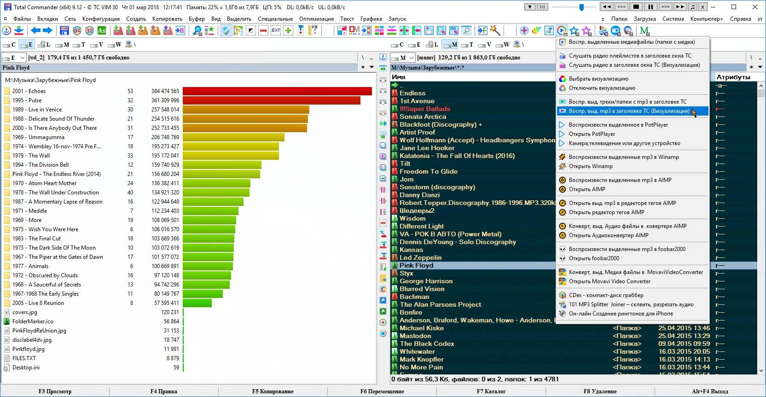The image size is (766, 397).
Task: Open the right panel drive M dropdown
Action: point(402,58)
